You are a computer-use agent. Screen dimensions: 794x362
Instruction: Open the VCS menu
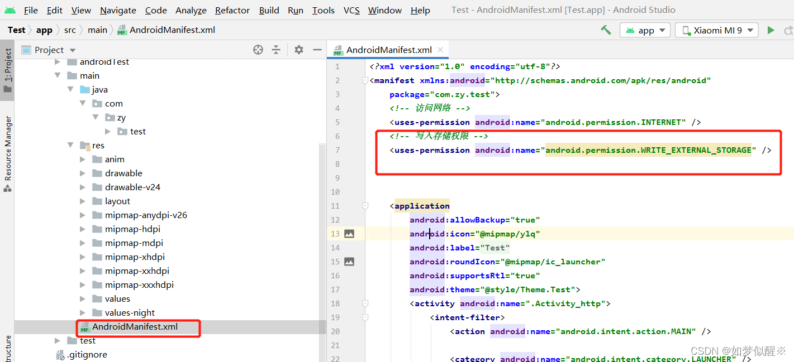[x=351, y=10]
